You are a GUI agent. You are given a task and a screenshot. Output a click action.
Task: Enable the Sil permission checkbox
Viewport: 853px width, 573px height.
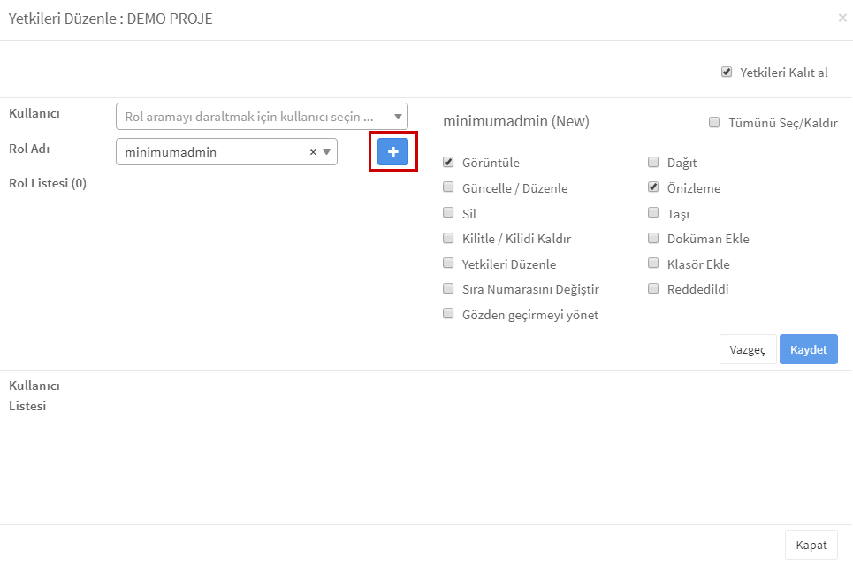(x=448, y=213)
